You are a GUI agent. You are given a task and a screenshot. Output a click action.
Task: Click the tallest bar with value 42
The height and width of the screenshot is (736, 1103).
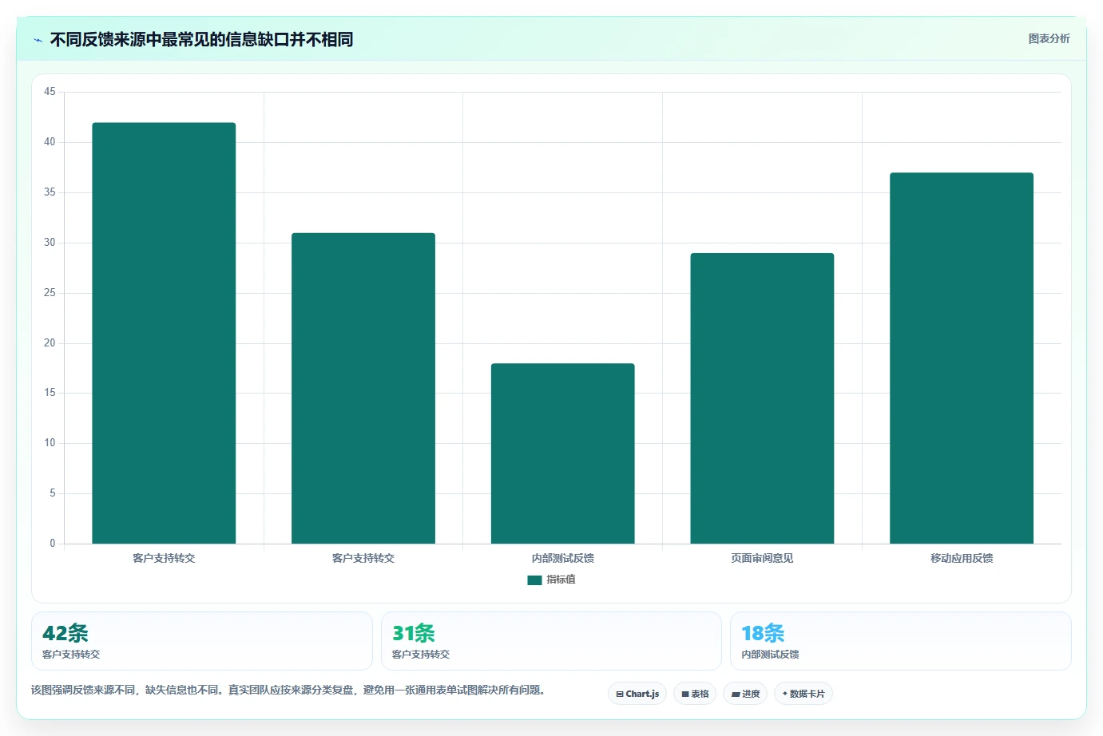point(164,333)
